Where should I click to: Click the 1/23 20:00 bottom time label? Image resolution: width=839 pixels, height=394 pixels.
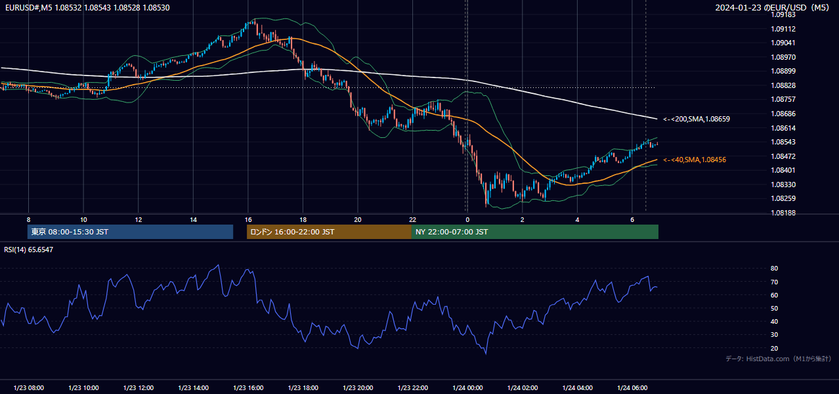tap(358, 388)
